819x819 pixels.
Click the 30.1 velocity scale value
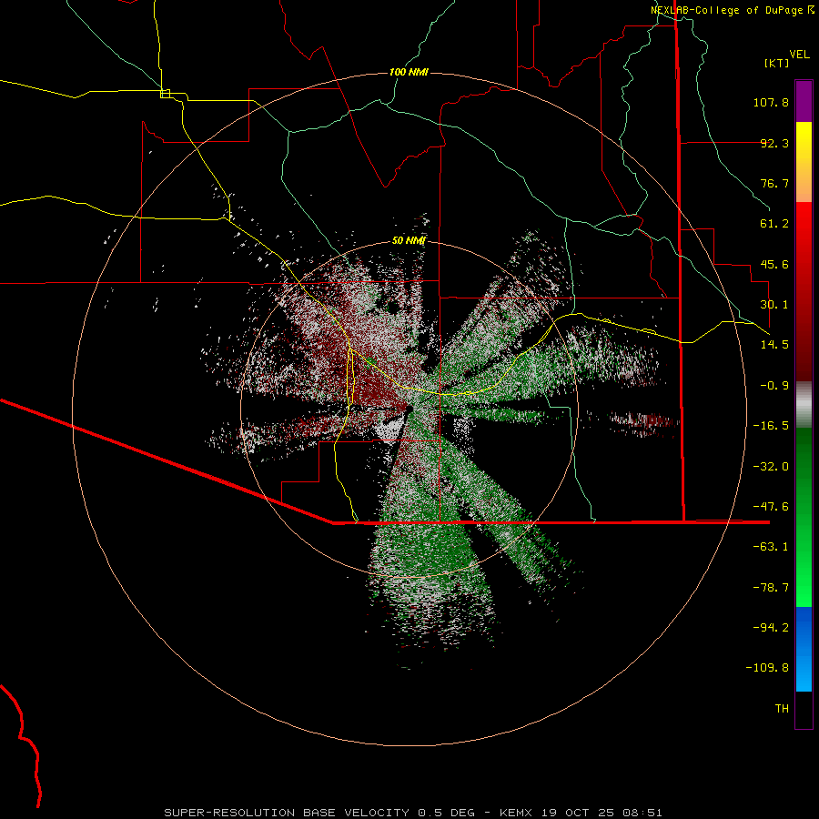click(774, 305)
